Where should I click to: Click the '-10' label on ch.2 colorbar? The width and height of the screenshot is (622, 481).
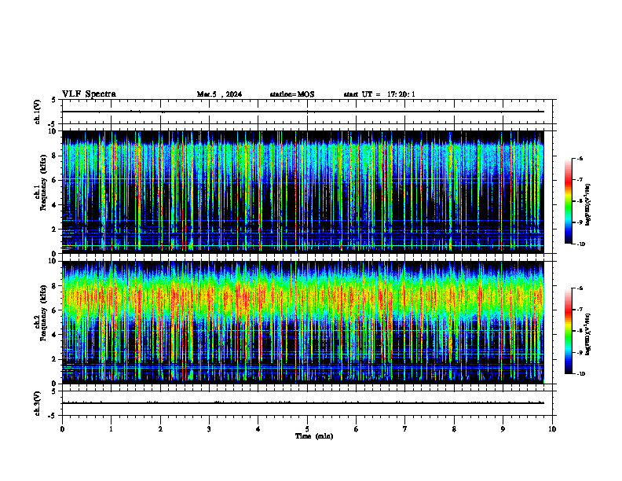pos(580,374)
